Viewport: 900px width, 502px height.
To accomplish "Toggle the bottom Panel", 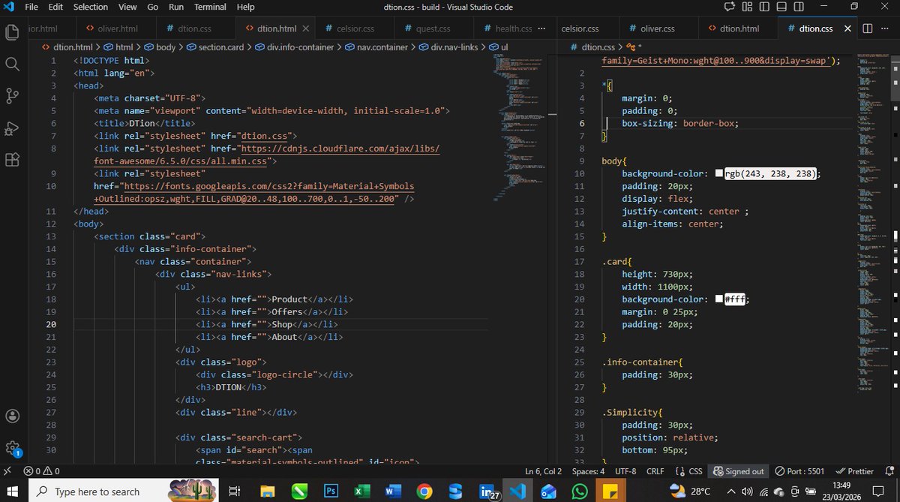I will 780,7.
